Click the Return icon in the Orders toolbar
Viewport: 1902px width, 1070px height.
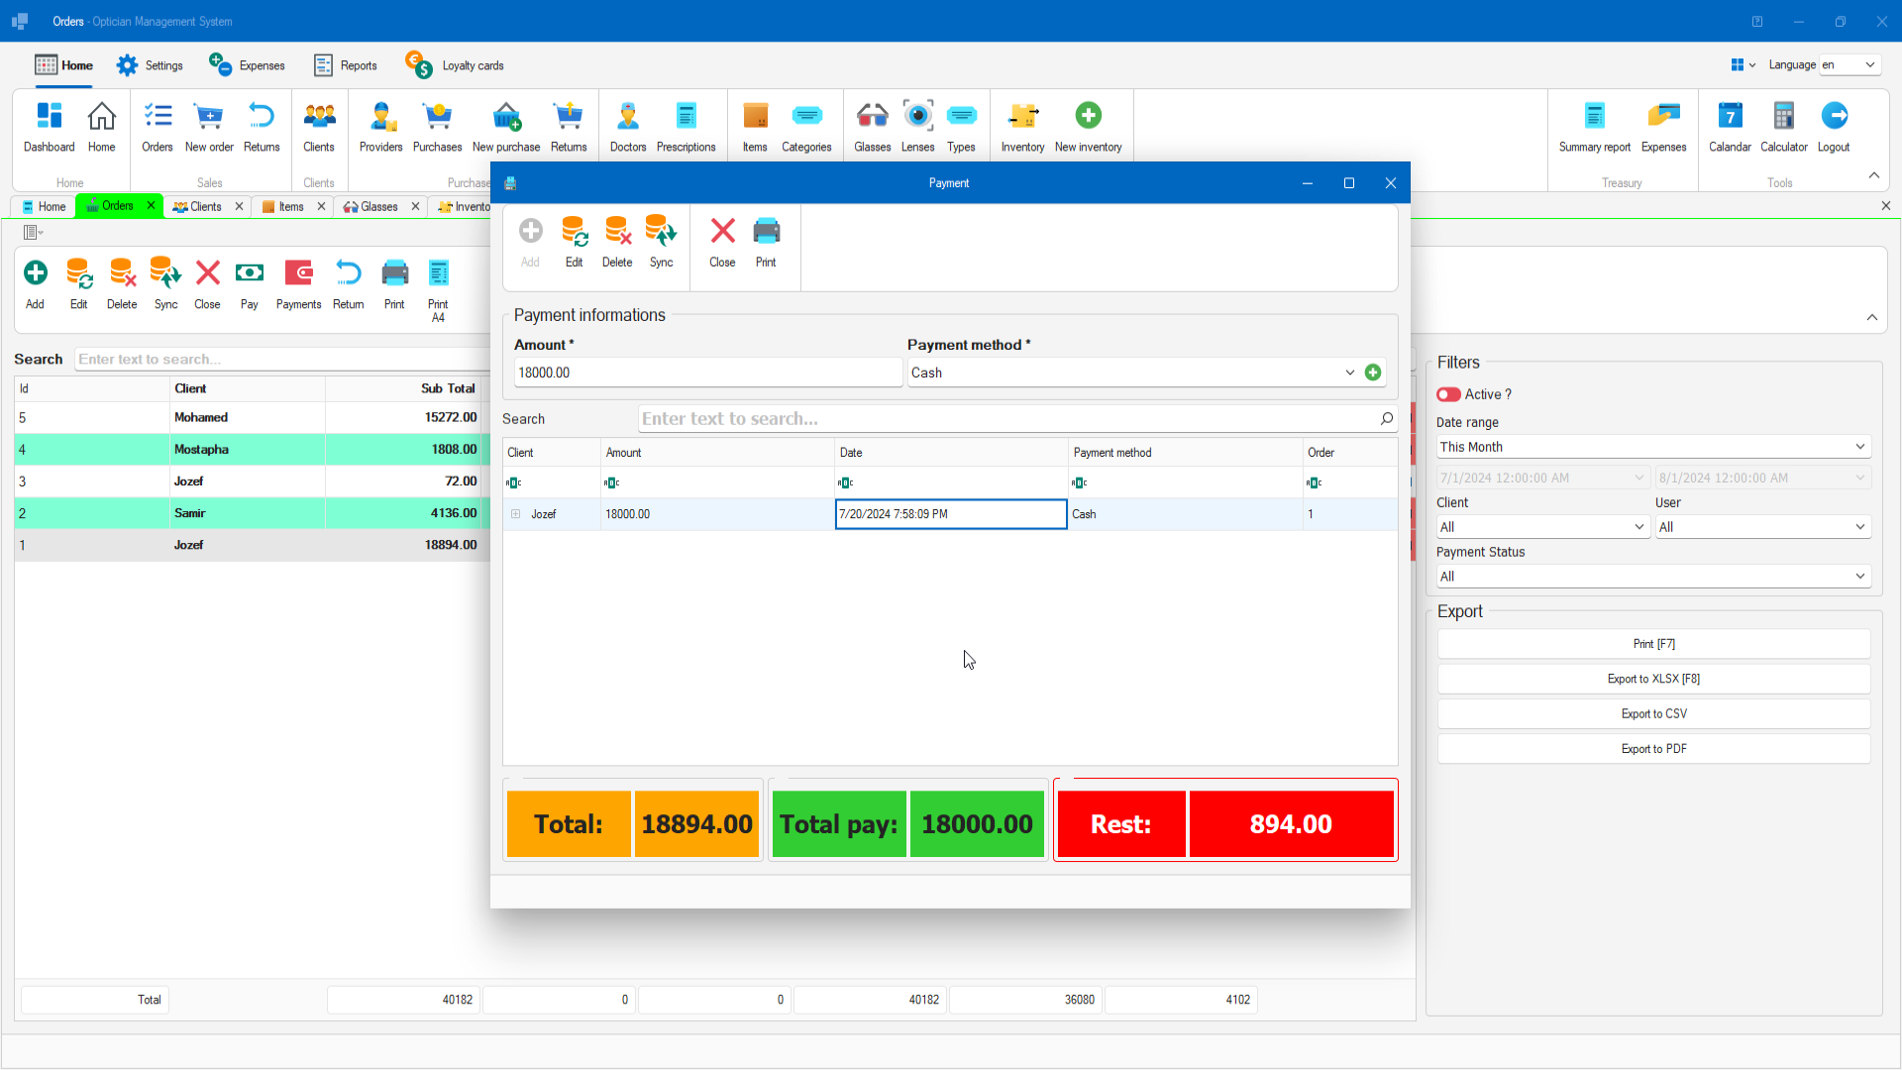[x=349, y=282]
